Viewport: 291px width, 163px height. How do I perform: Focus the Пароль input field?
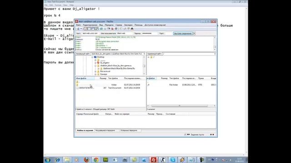(150, 34)
